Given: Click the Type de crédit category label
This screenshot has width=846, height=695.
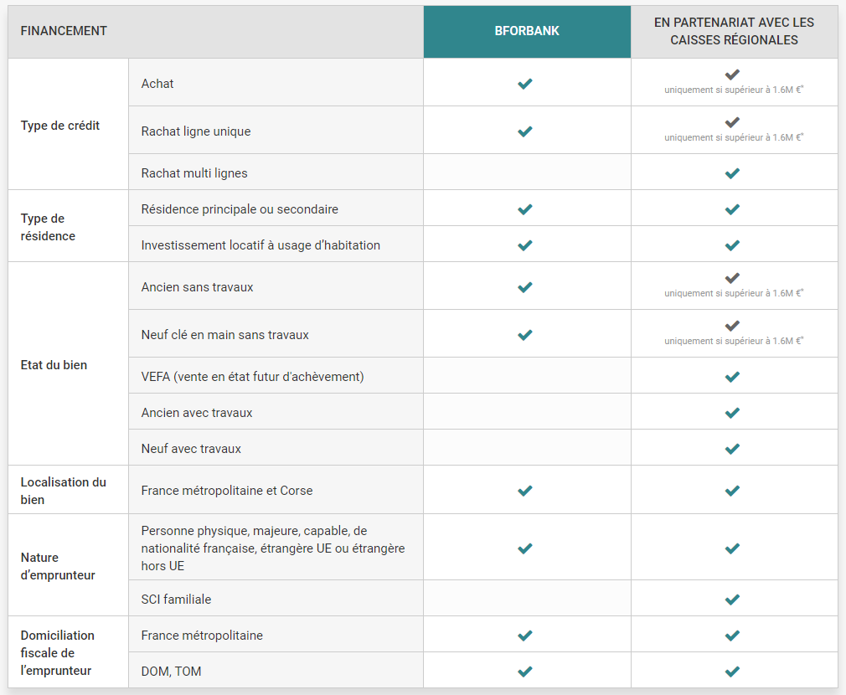Looking at the screenshot, I should coord(60,126).
